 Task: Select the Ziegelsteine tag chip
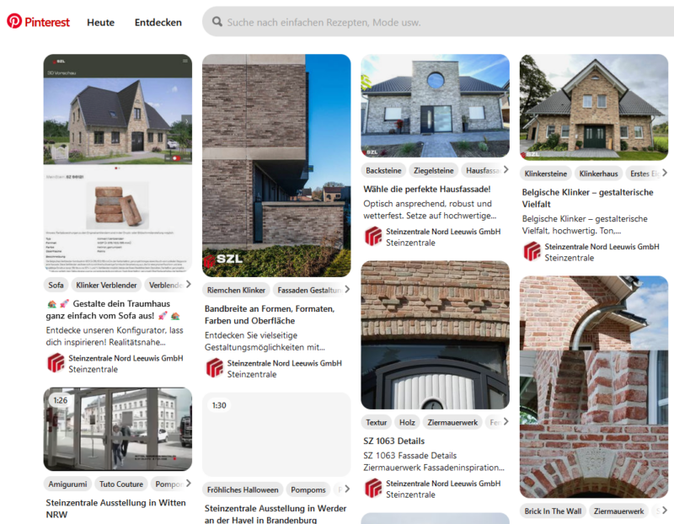pyautogui.click(x=433, y=171)
